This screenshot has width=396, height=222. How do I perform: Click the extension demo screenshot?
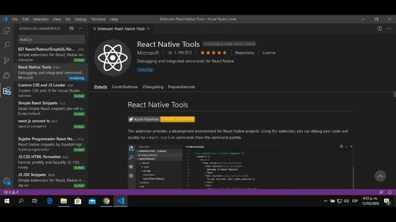coord(241,166)
